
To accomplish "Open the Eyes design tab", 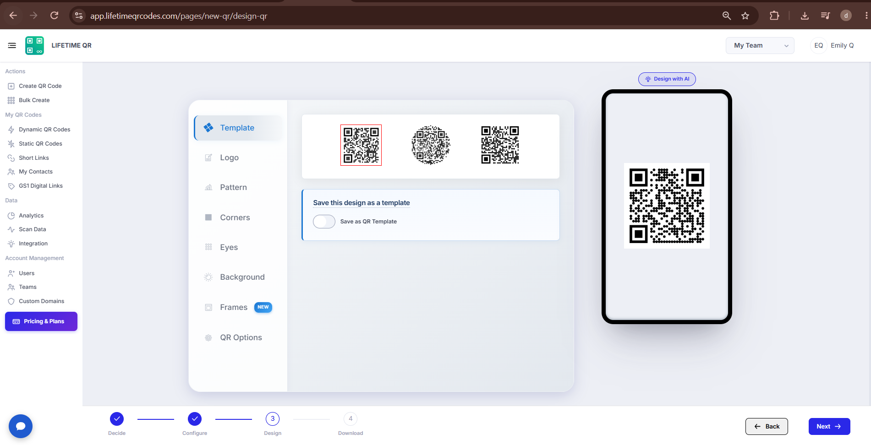I will click(x=239, y=247).
